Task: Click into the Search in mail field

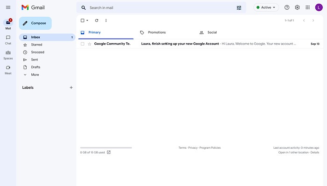Action: coord(161,8)
